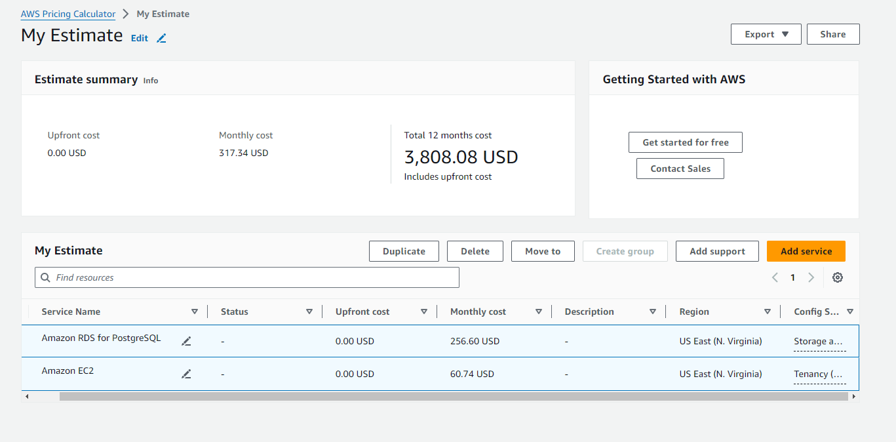The height and width of the screenshot is (442, 896).
Task: Click the Move to button
Action: pyautogui.click(x=543, y=251)
